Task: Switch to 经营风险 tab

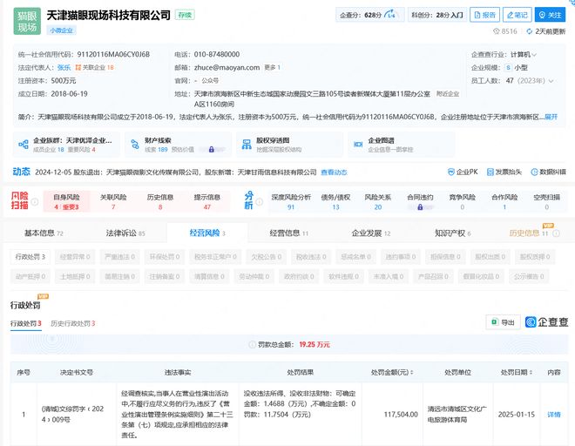Action: (207, 233)
